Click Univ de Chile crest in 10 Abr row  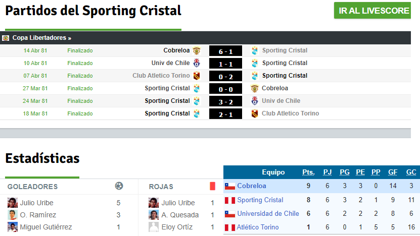point(197,63)
